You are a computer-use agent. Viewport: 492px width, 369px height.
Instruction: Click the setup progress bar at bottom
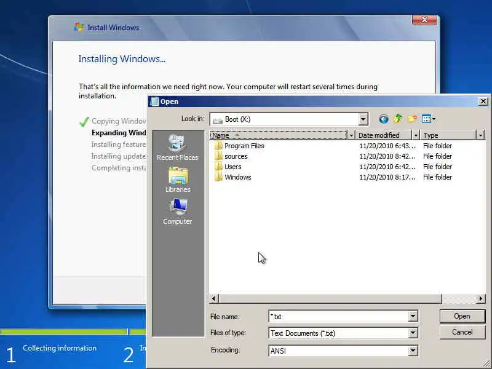coord(73,331)
